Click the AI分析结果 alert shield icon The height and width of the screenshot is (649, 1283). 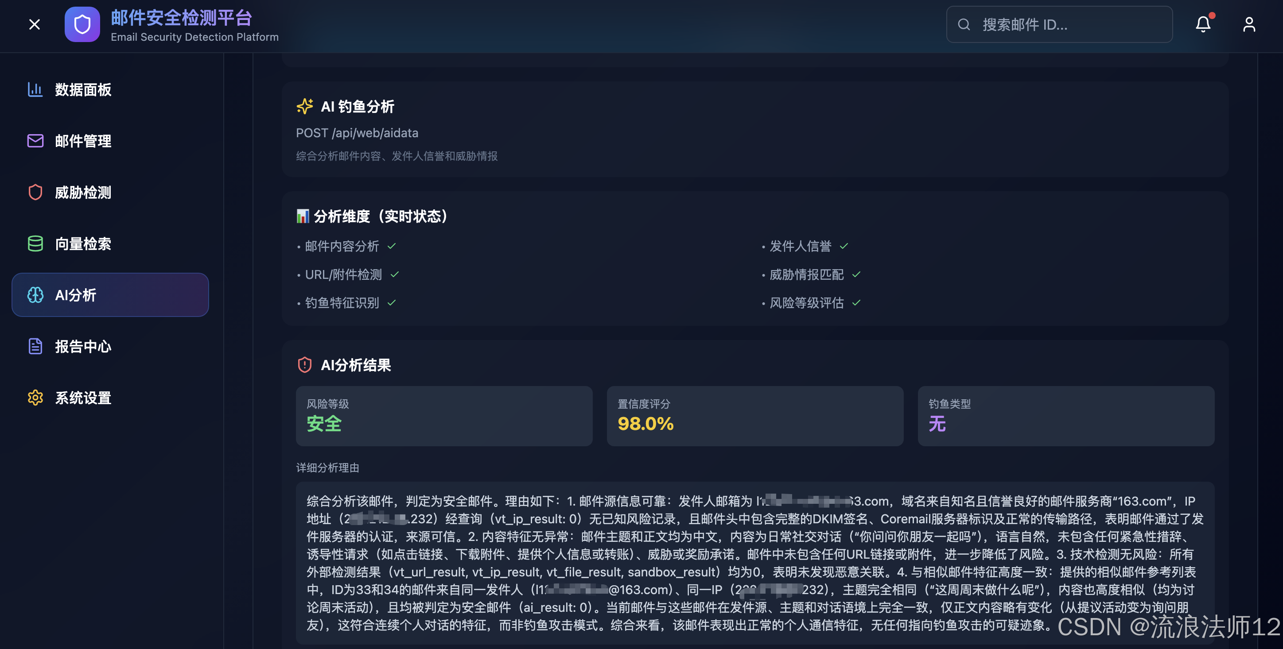tap(304, 365)
